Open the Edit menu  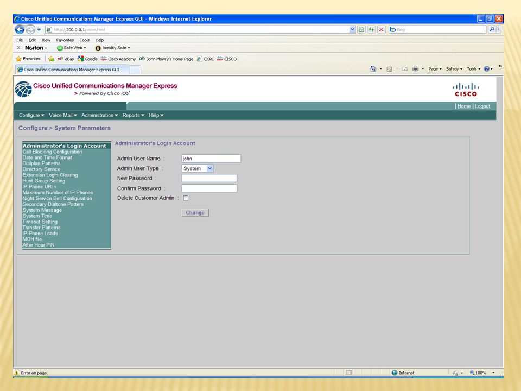pyautogui.click(x=32, y=40)
